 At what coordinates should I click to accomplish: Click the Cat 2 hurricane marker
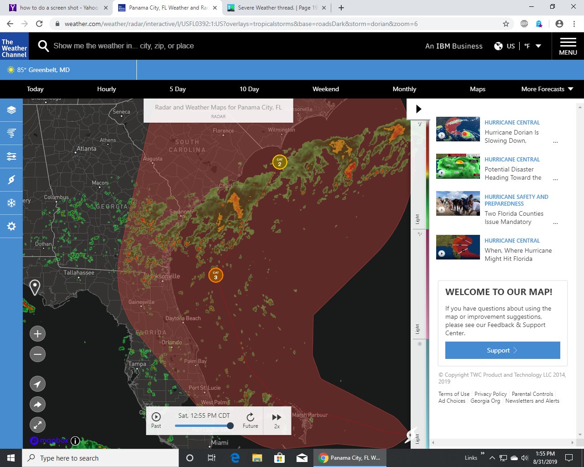[280, 162]
